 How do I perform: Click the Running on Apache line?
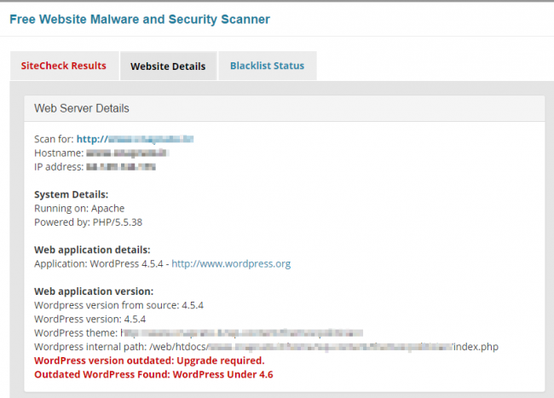point(79,208)
